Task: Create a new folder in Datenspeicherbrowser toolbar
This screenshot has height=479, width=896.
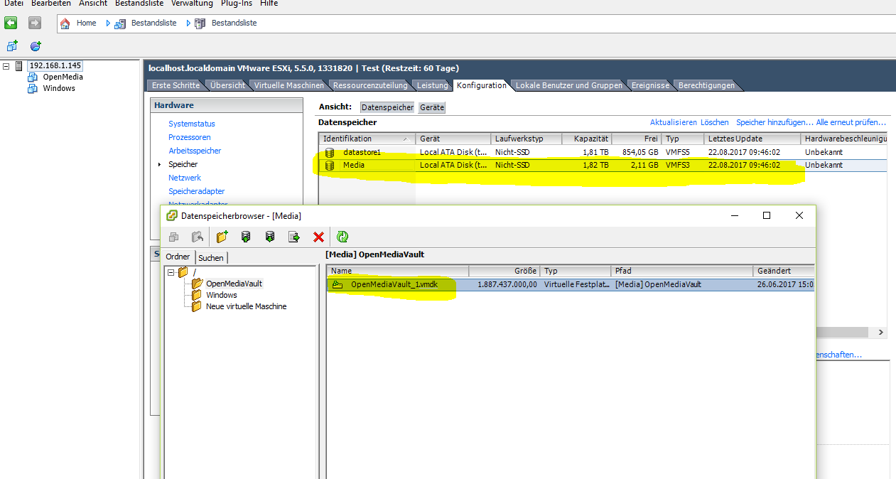Action: click(x=222, y=237)
